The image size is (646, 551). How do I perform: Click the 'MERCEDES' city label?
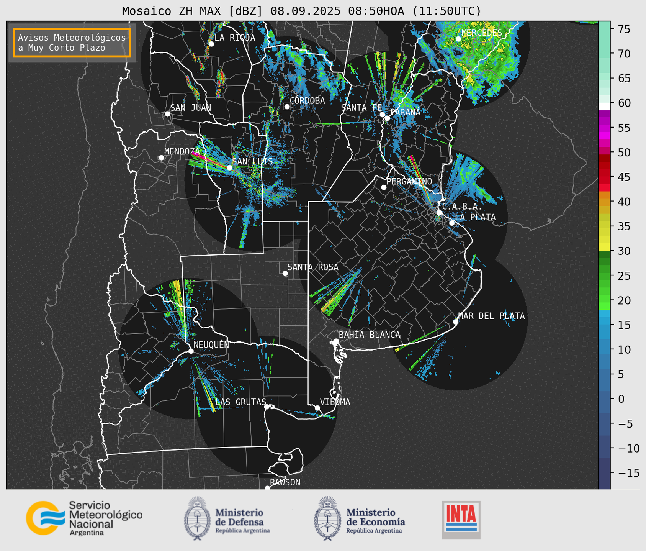coord(482,33)
